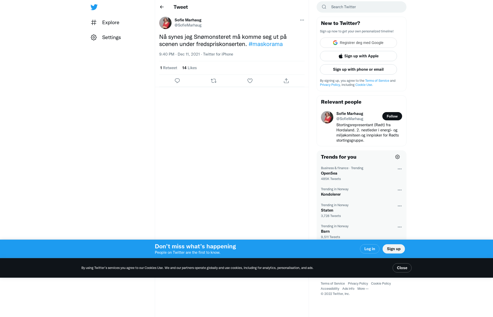Retweet using the retweet arrows icon
The height and width of the screenshot is (317, 493).
(214, 81)
